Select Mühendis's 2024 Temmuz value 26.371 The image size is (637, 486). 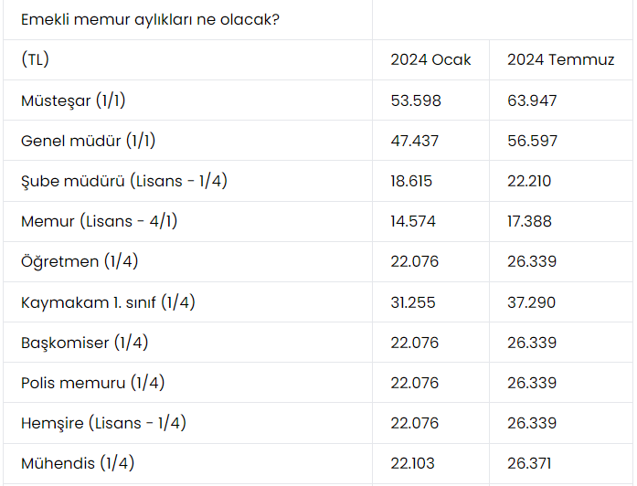(531, 463)
